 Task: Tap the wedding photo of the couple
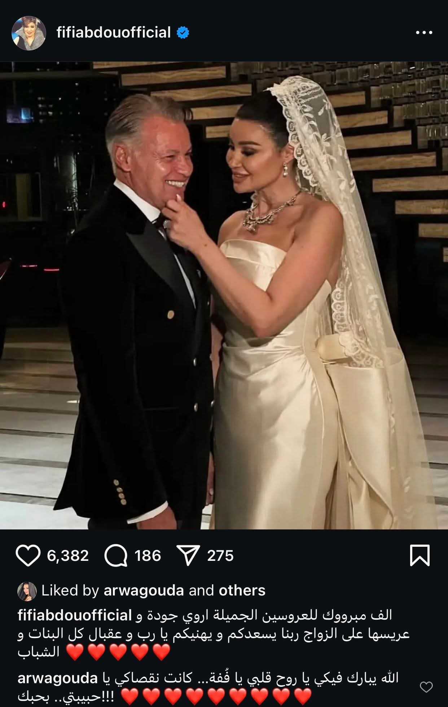pyautogui.click(x=224, y=295)
